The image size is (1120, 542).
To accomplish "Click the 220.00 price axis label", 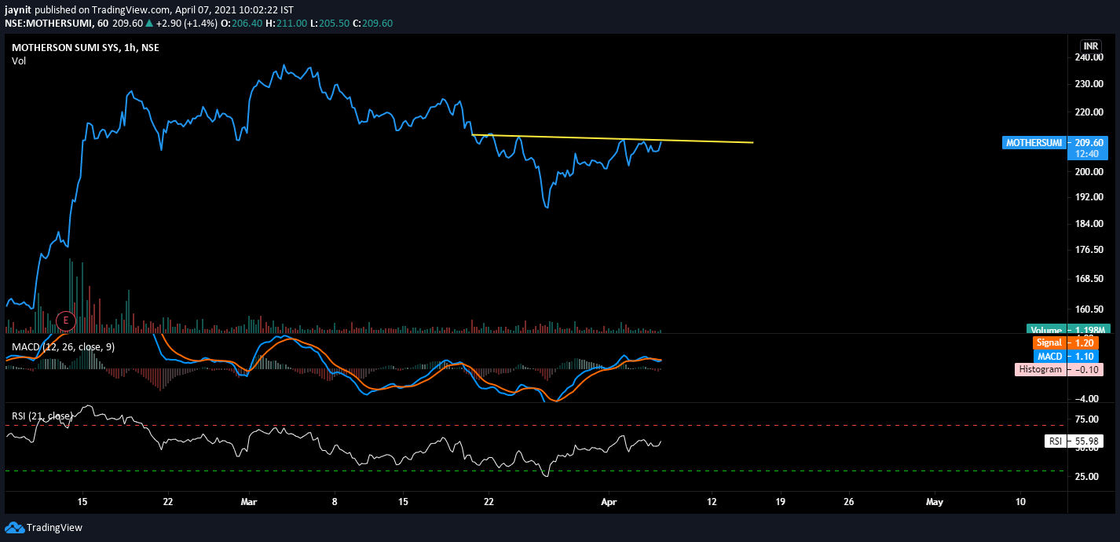I will coord(1089,112).
